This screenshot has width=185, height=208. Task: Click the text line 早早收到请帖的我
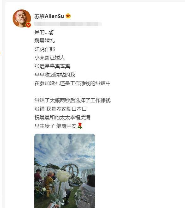[55, 75]
